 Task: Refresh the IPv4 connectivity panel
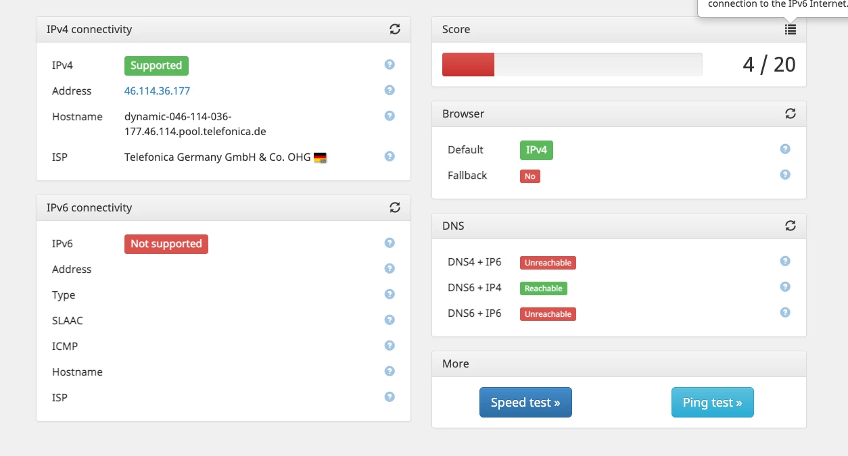pos(395,29)
